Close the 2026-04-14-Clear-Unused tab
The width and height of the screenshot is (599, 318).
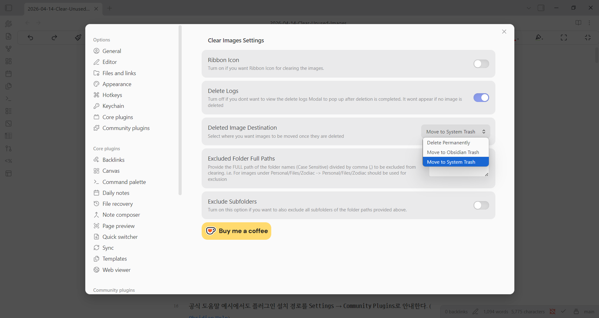coord(96,9)
